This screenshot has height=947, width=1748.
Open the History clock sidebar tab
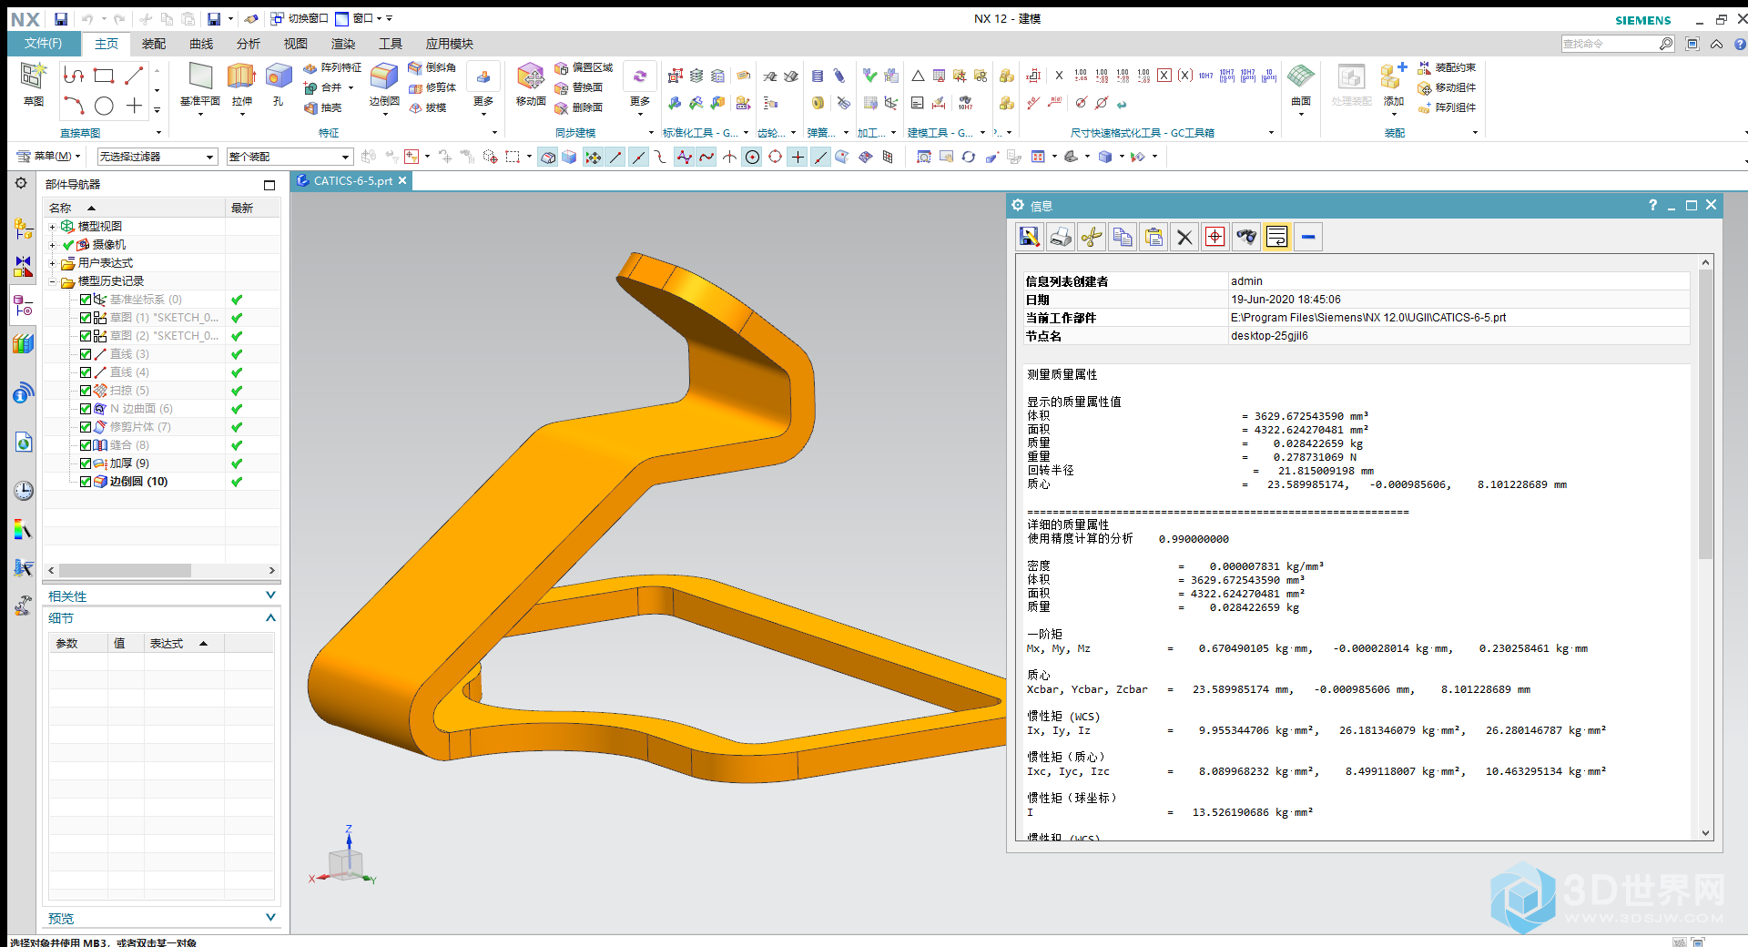[x=24, y=491]
